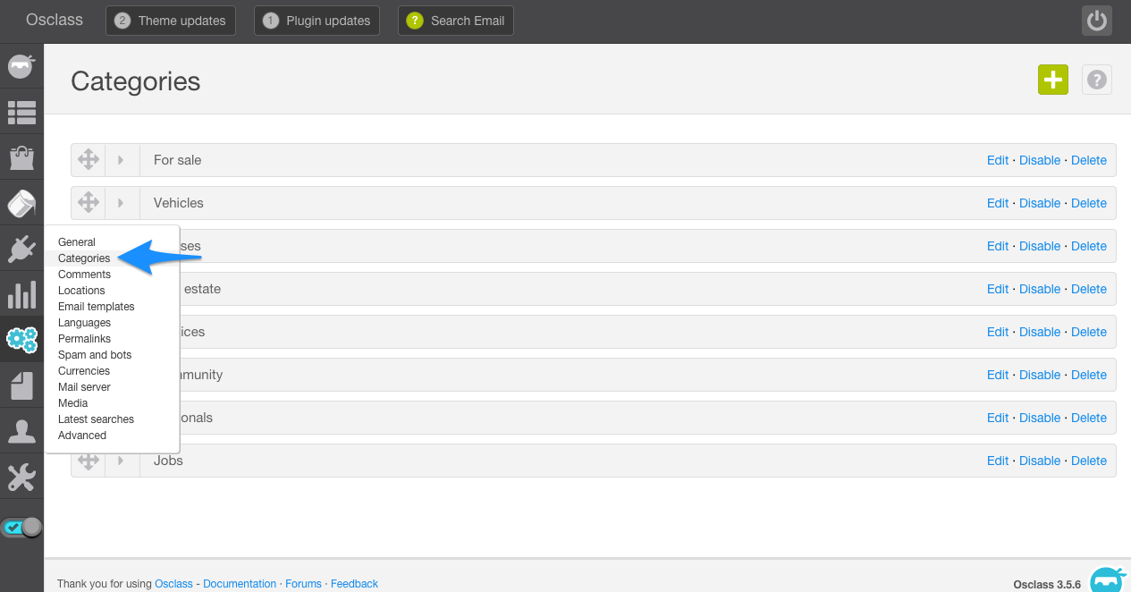Open the Users person icon

[x=21, y=431]
